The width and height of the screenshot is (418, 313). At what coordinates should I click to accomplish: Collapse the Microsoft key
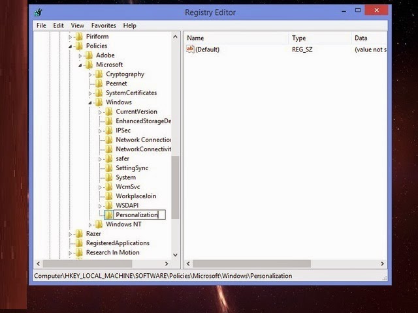click(x=80, y=65)
